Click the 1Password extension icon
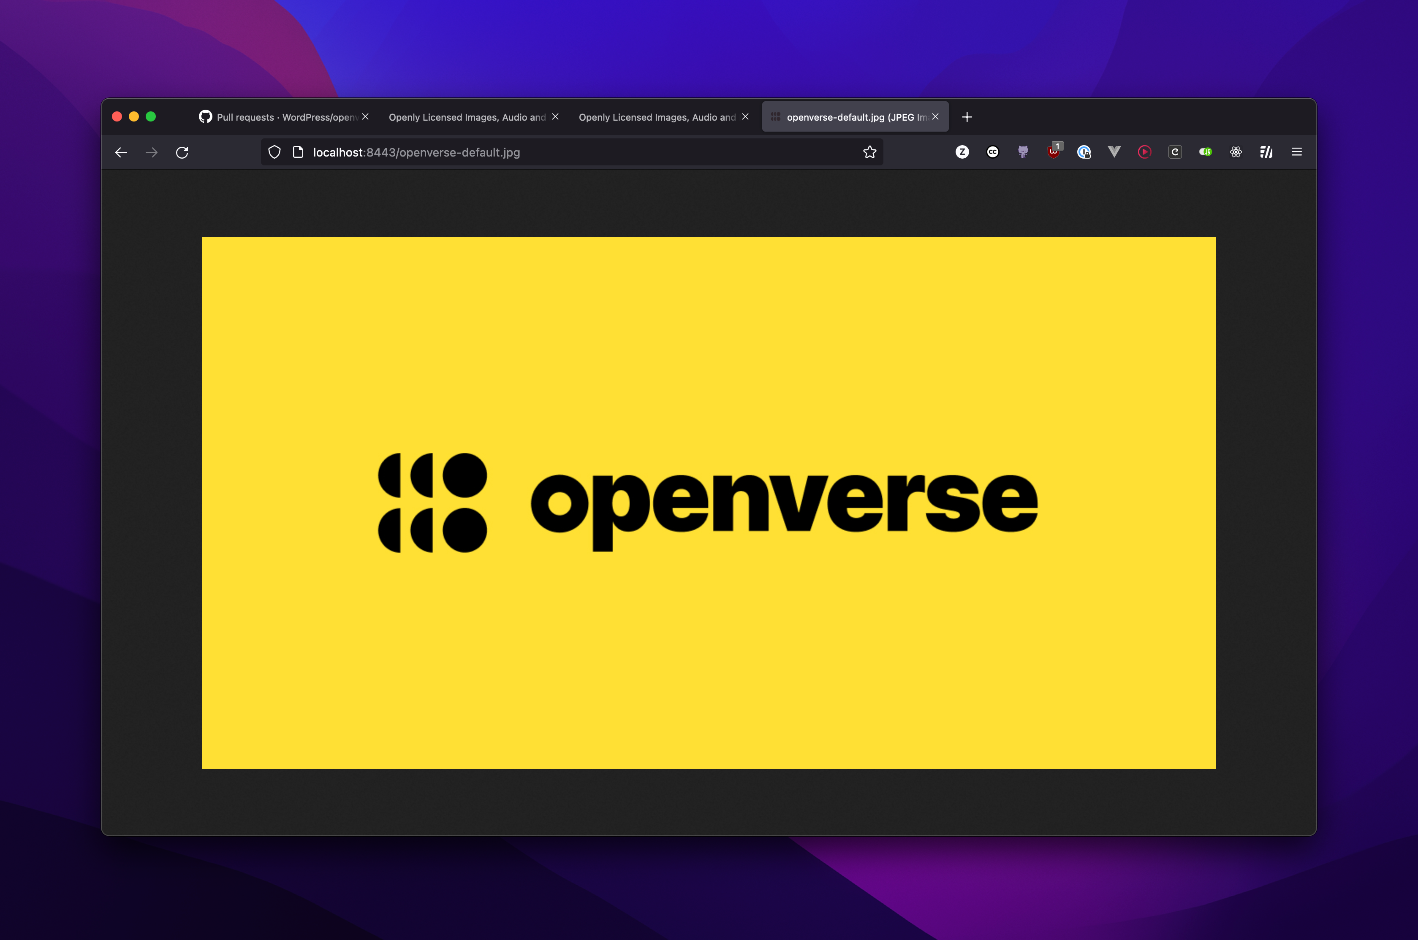Viewport: 1418px width, 940px height. (x=1084, y=152)
